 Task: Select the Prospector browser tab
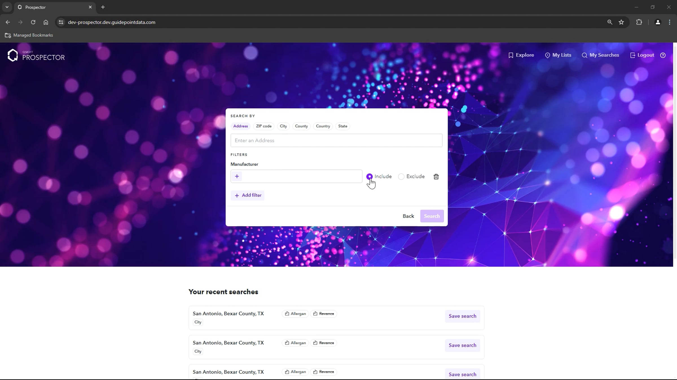(55, 7)
